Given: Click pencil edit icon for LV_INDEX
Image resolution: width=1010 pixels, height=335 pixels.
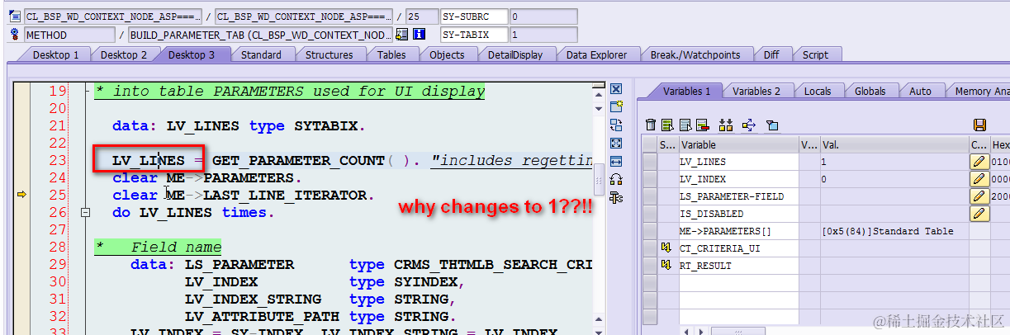Looking at the screenshot, I should click(x=979, y=179).
